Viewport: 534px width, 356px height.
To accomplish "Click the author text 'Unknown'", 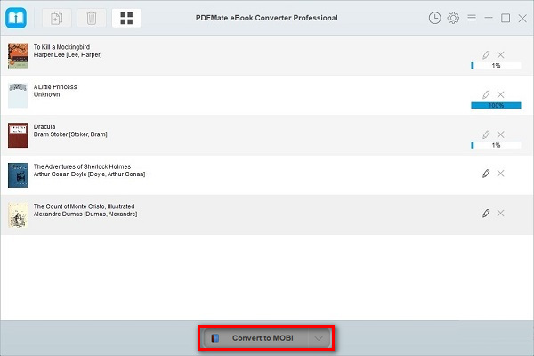I will pyautogui.click(x=46, y=94).
